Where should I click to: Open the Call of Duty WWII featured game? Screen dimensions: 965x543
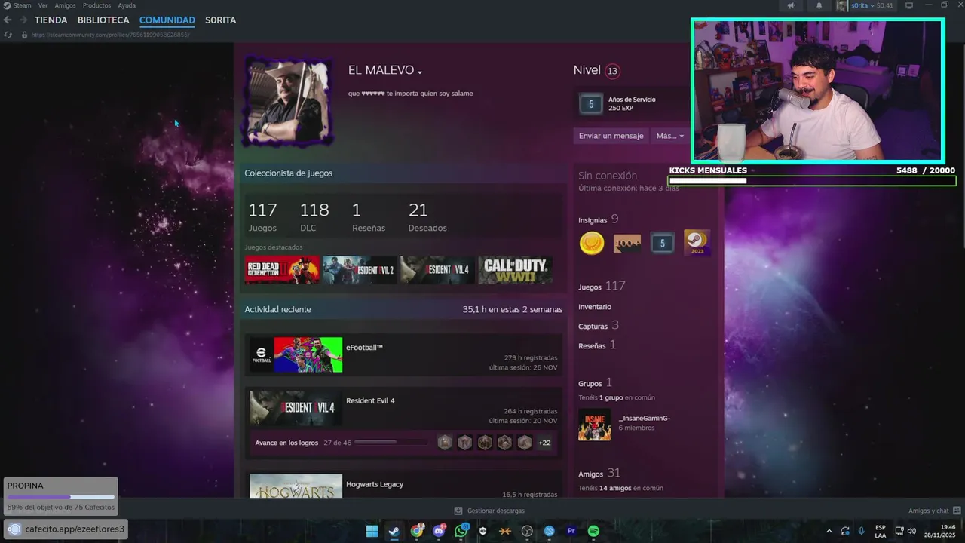[515, 270]
